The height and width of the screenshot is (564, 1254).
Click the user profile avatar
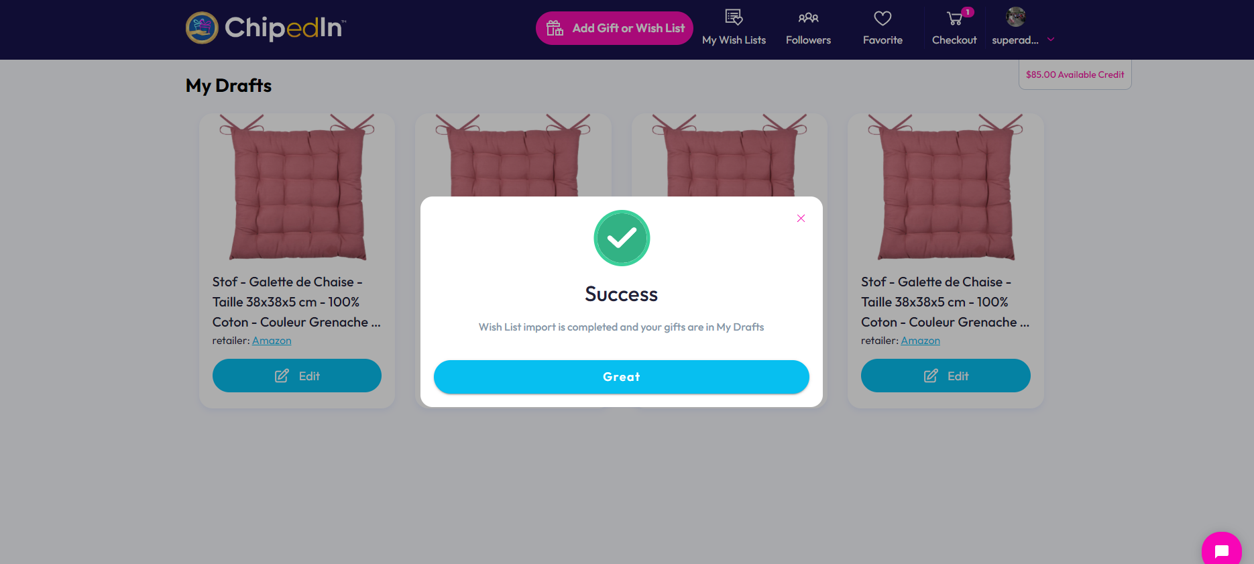pos(1016,17)
